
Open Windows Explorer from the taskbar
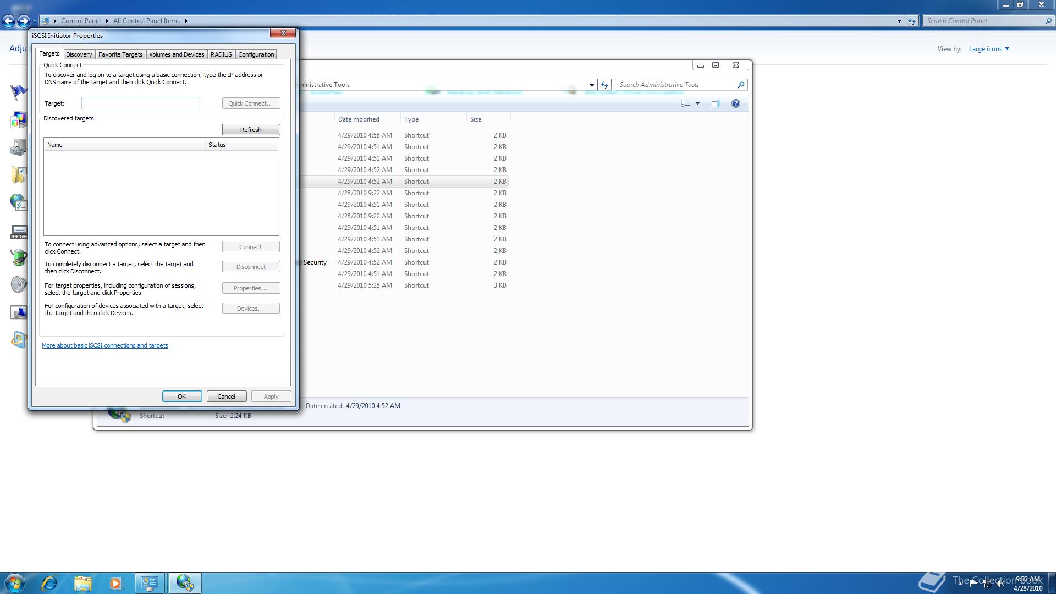[x=82, y=583]
